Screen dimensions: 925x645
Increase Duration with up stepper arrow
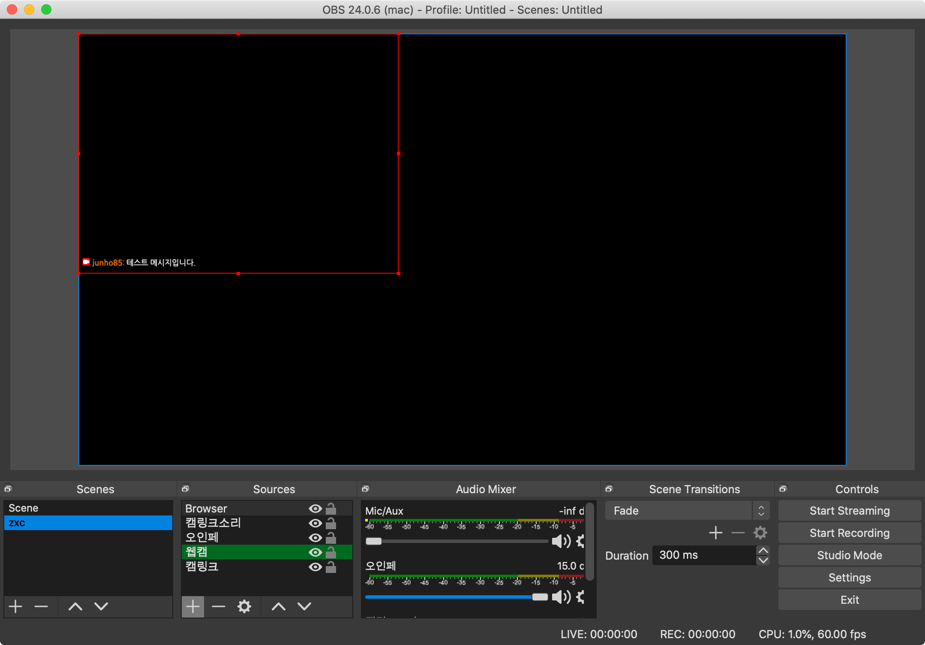click(763, 551)
